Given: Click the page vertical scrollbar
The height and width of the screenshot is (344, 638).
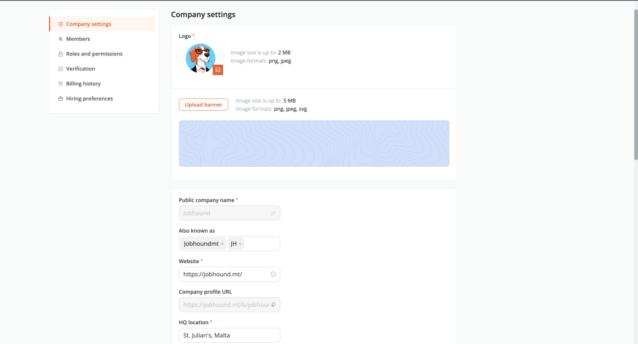Looking at the screenshot, I should pyautogui.click(x=636, y=85).
